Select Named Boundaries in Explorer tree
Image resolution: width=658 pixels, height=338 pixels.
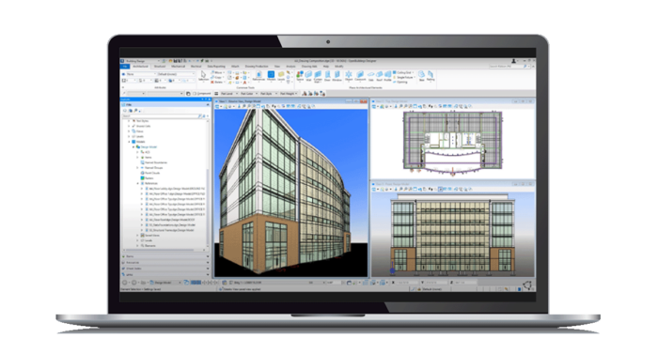pyautogui.click(x=155, y=162)
